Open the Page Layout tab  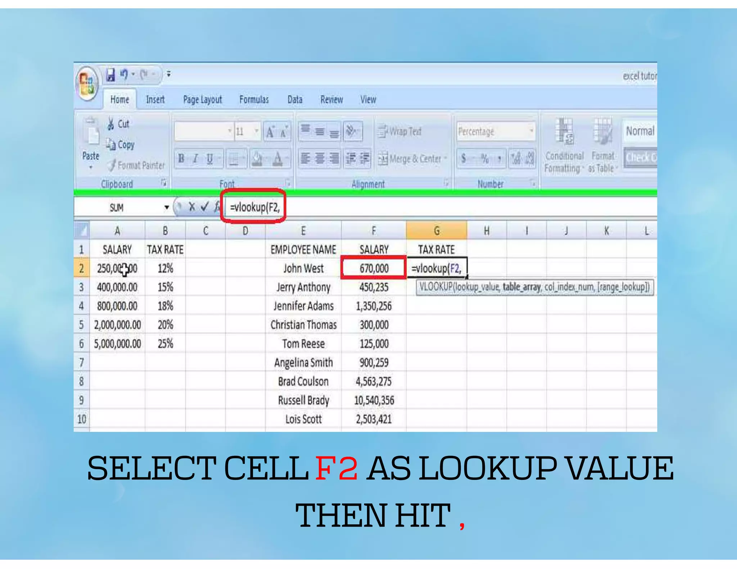202,100
